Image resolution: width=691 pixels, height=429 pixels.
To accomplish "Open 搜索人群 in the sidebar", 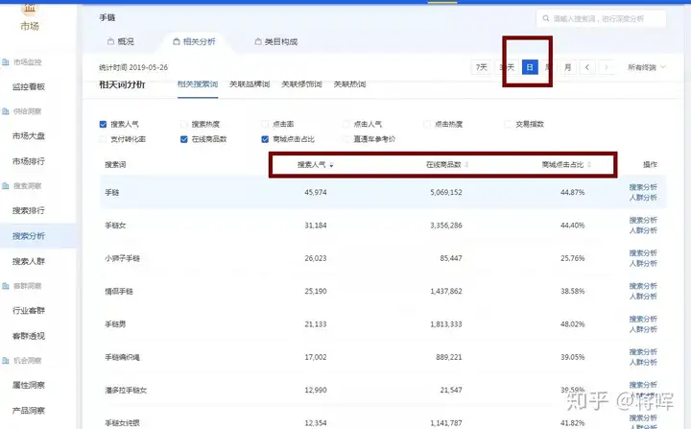I will click(29, 261).
